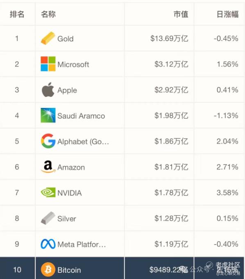Open the Microsoft name link
Viewport: 245px width, 279px height.
coord(73,64)
